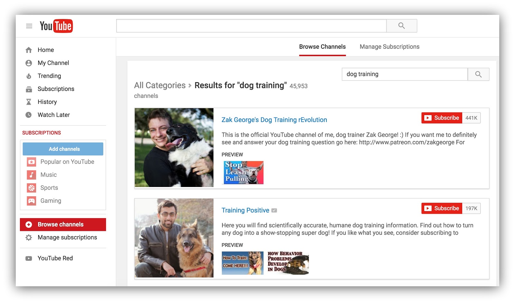Click the Manage subscriptions gear icon
This screenshot has width=515, height=303.
click(29, 238)
